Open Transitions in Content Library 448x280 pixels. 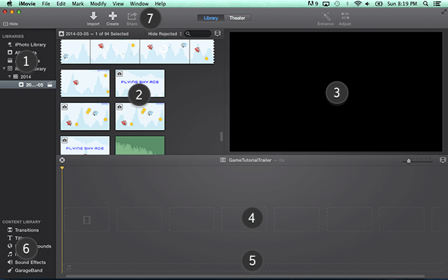pyautogui.click(x=27, y=230)
